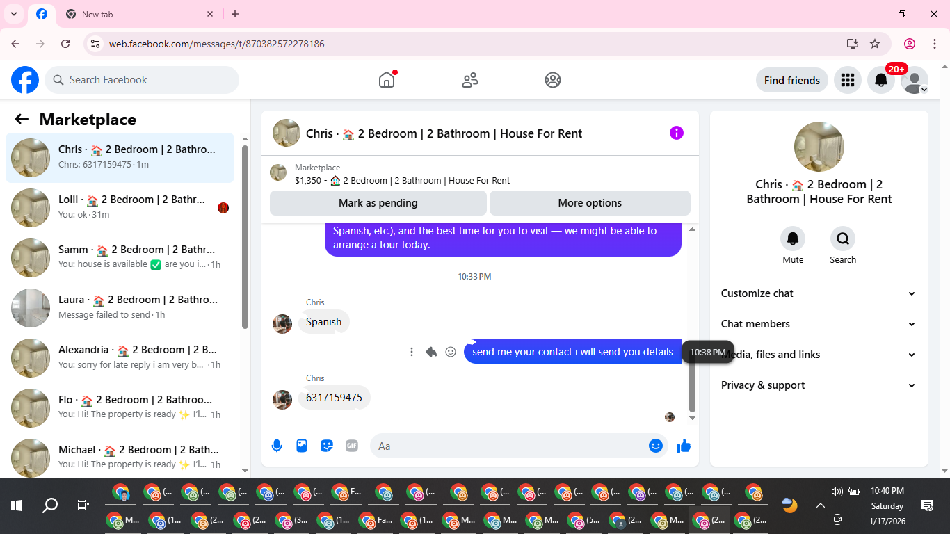Viewport: 950px width, 534px height.
Task: Open the Facebook menu grid icon
Action: click(847, 80)
